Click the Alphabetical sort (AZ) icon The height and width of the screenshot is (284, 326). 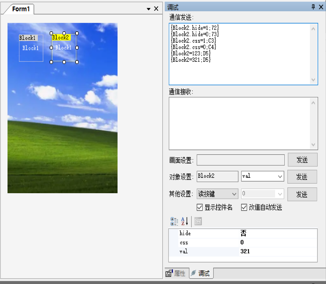(x=185, y=222)
